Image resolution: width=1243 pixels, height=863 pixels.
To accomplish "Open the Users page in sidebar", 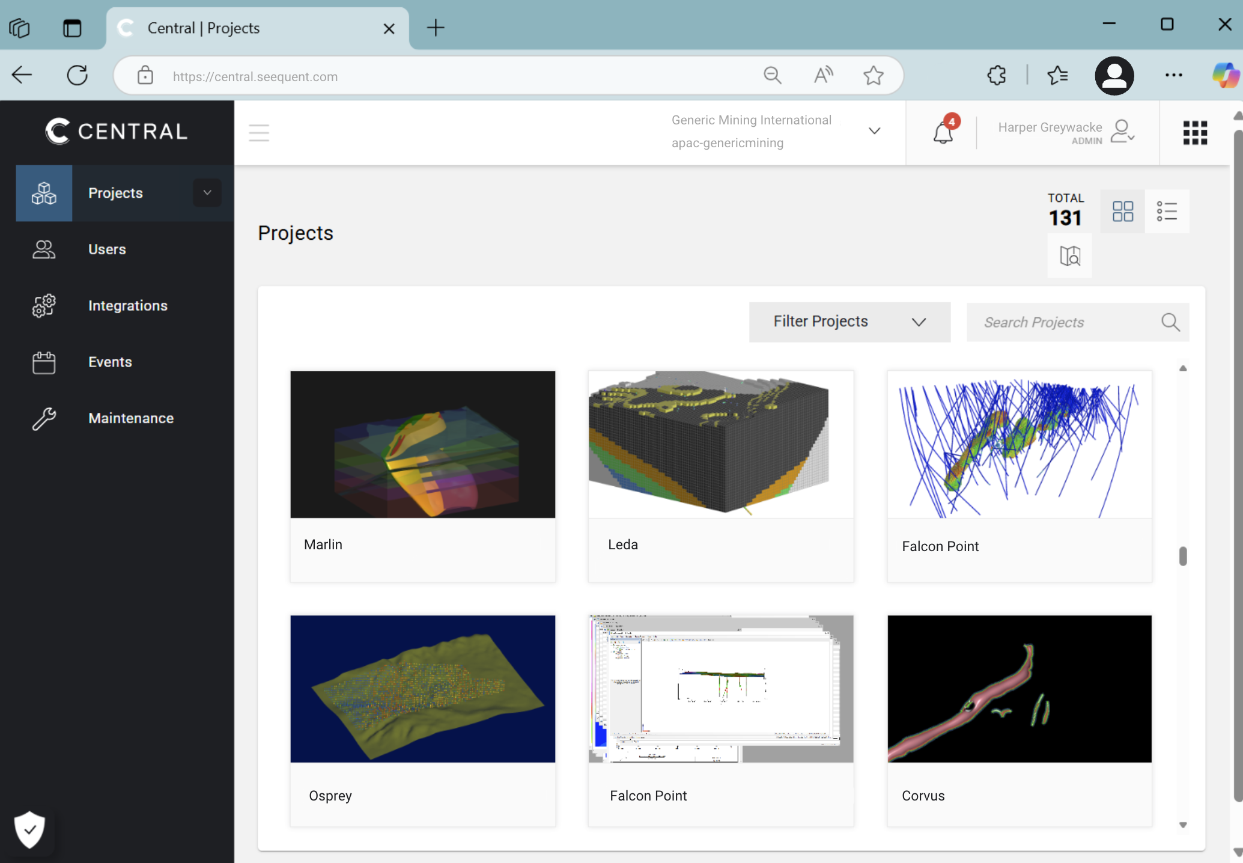I will [x=107, y=249].
